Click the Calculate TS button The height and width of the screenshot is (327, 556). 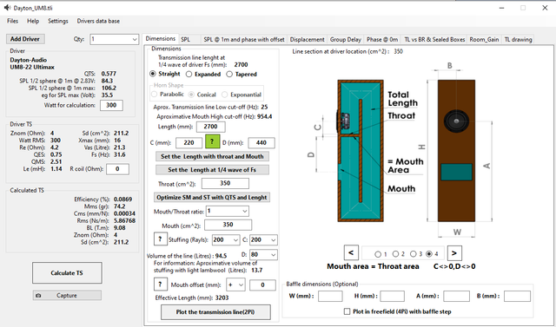67,273
